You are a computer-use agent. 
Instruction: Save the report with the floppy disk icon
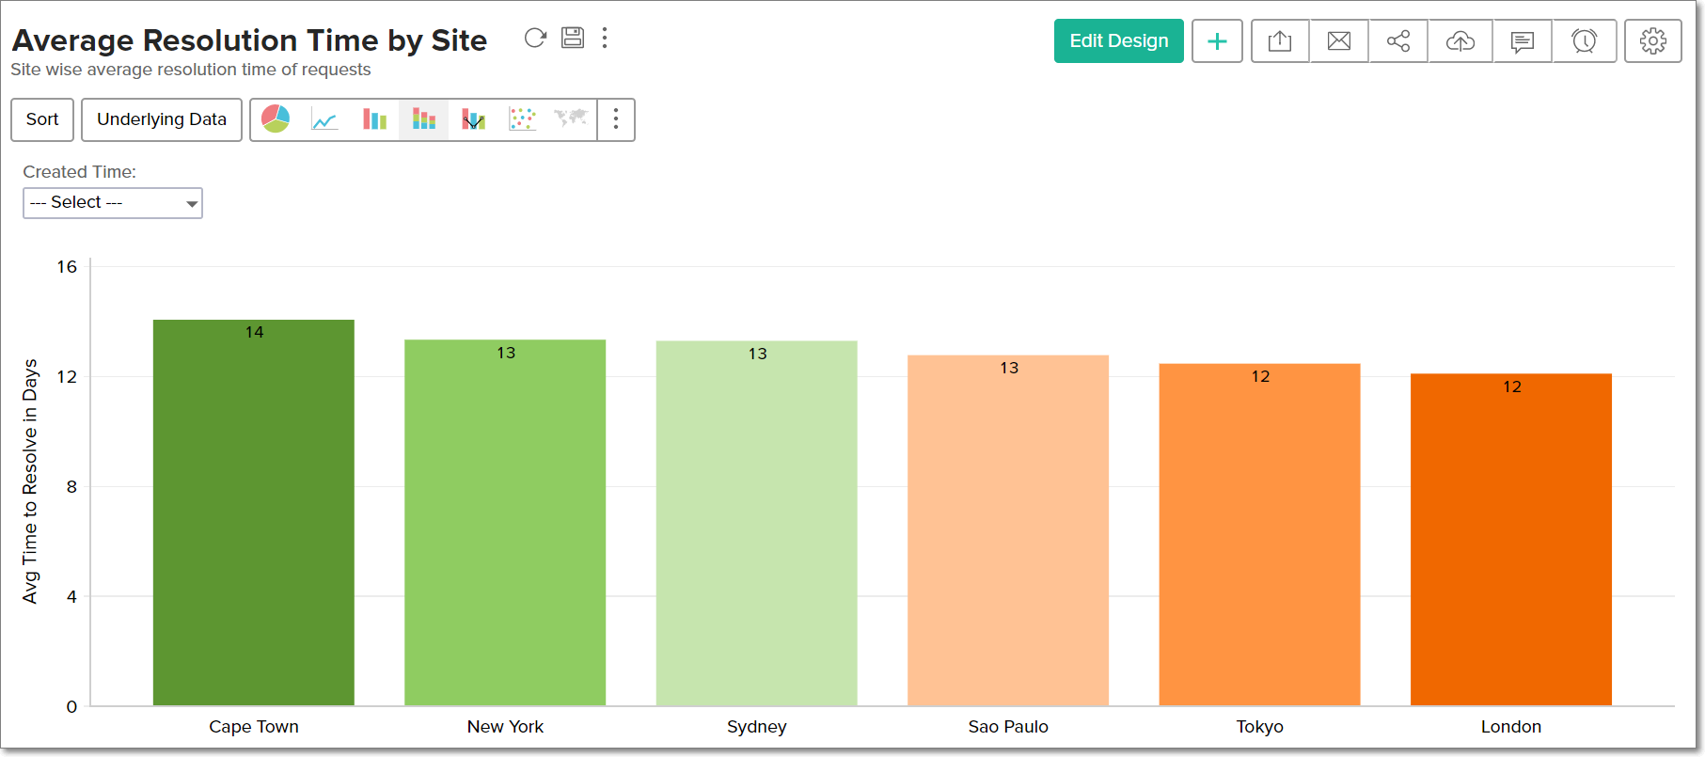[573, 38]
